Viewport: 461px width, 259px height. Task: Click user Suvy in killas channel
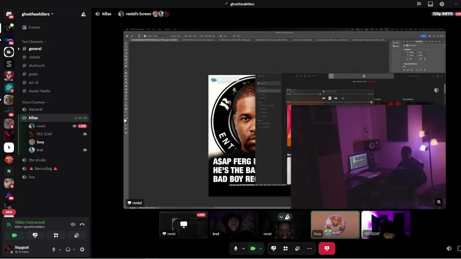pyautogui.click(x=58, y=142)
